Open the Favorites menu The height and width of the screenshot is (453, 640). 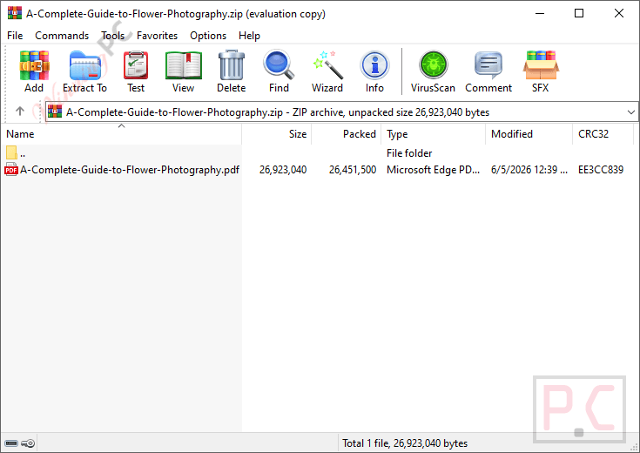coord(157,36)
